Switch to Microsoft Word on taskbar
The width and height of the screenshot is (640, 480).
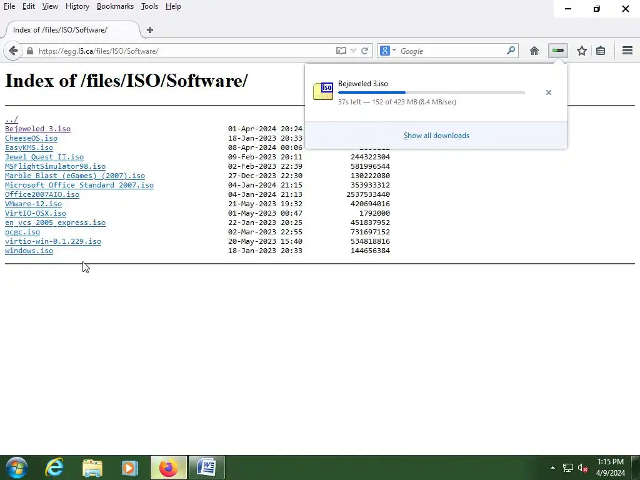(x=206, y=467)
